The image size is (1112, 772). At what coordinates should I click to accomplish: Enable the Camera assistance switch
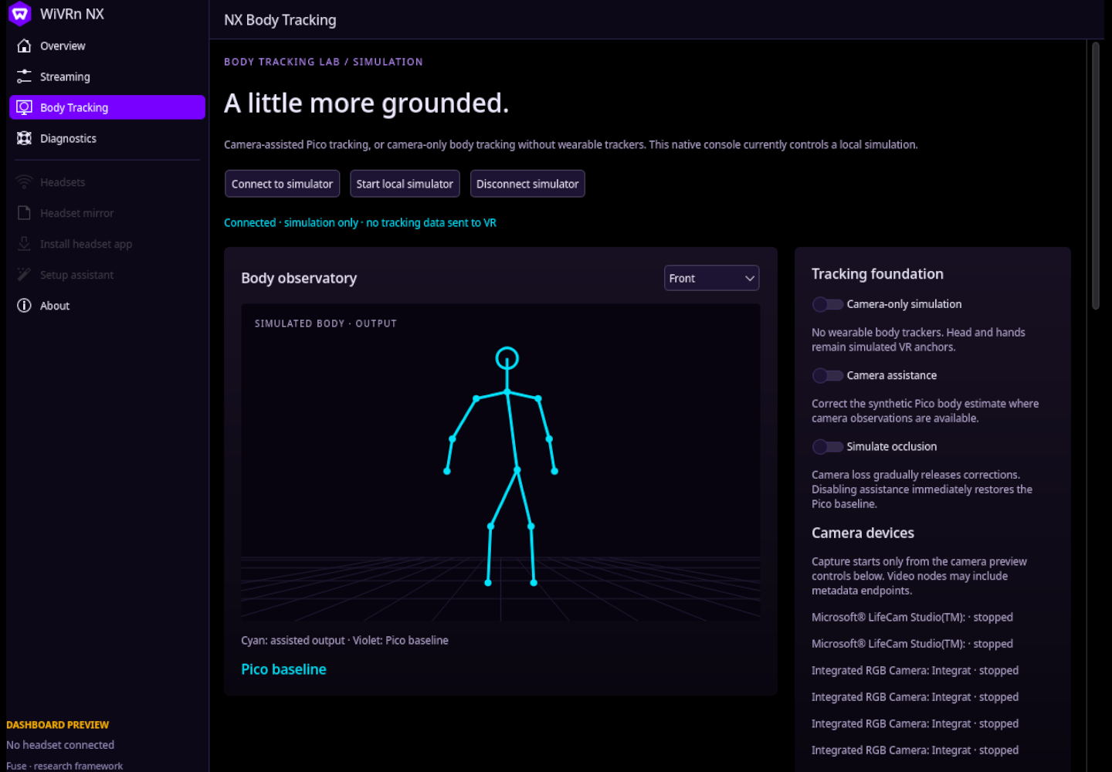[827, 375]
